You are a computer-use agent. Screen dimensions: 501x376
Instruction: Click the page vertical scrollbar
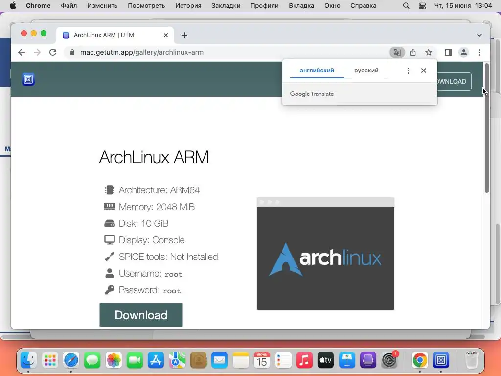487,128
